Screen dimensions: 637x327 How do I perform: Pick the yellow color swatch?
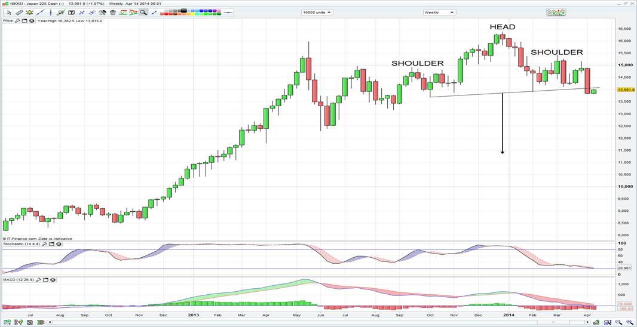[x=193, y=14]
